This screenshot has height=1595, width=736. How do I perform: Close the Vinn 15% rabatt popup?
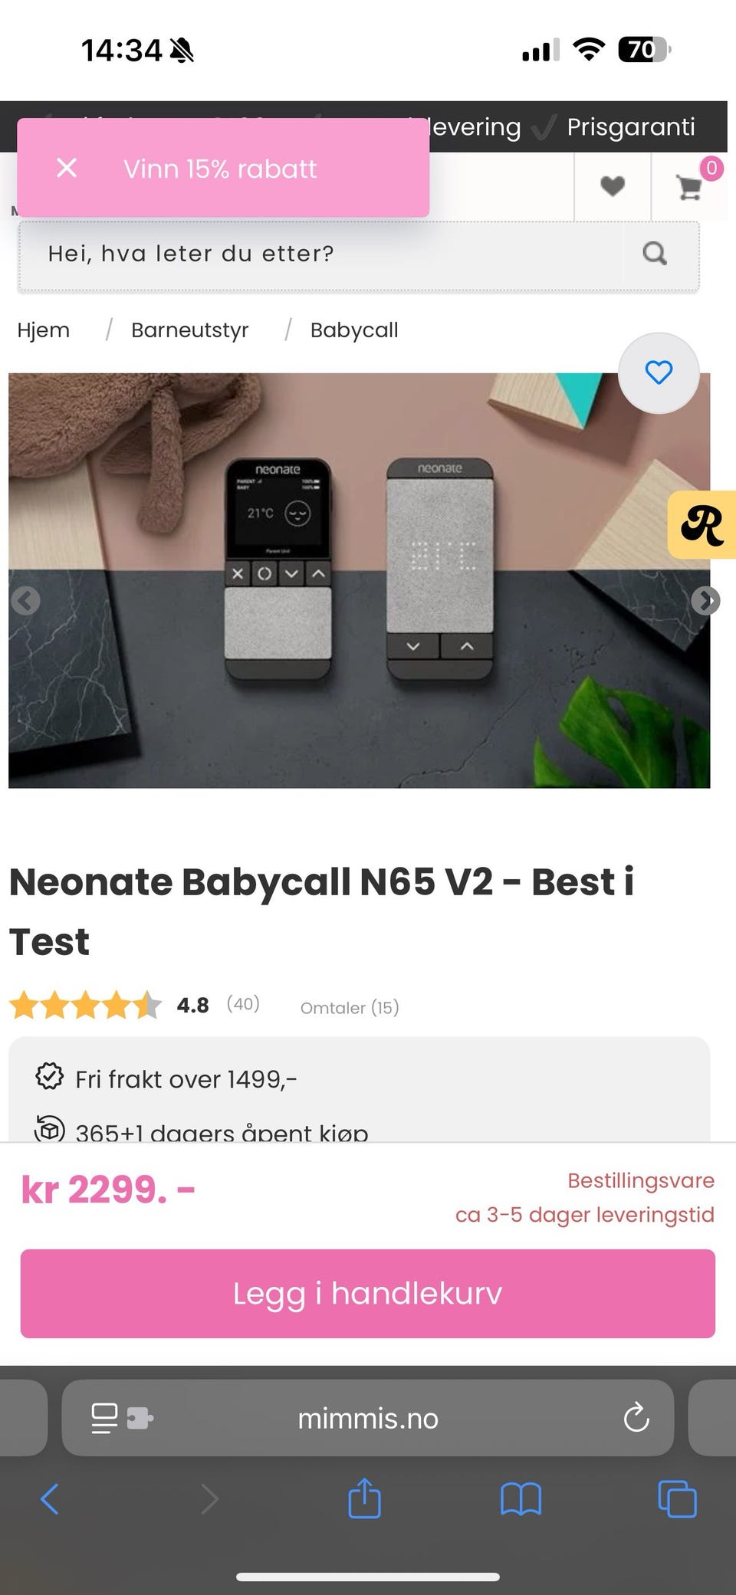[67, 168]
